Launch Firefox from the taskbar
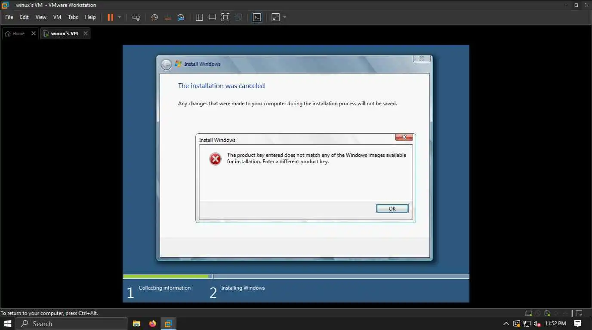 tap(152, 324)
